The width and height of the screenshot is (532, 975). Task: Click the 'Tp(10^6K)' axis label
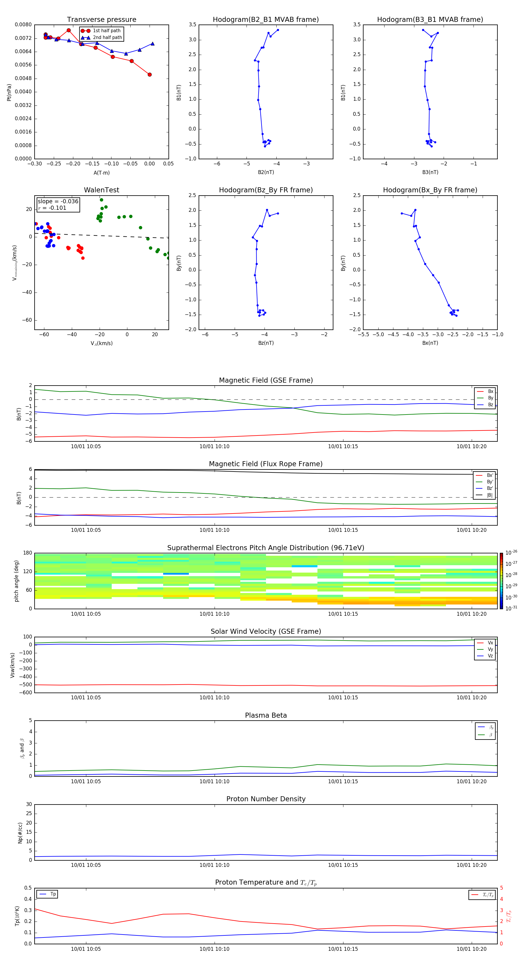17,916
